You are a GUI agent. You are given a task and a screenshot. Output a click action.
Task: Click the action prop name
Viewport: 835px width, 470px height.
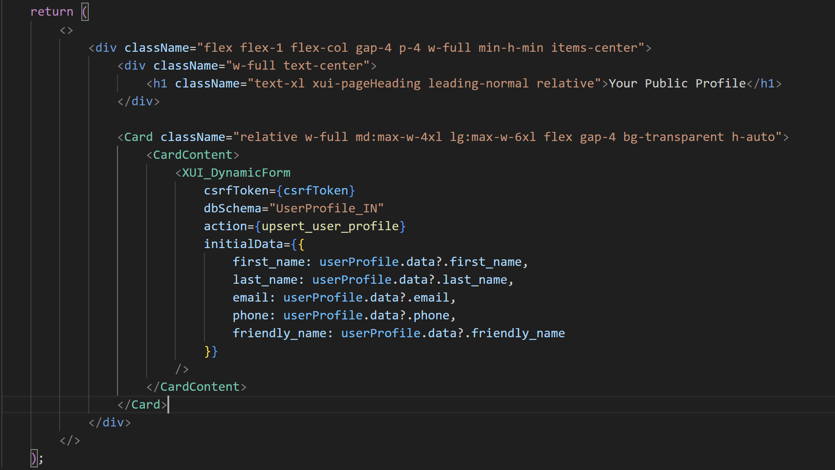click(225, 226)
